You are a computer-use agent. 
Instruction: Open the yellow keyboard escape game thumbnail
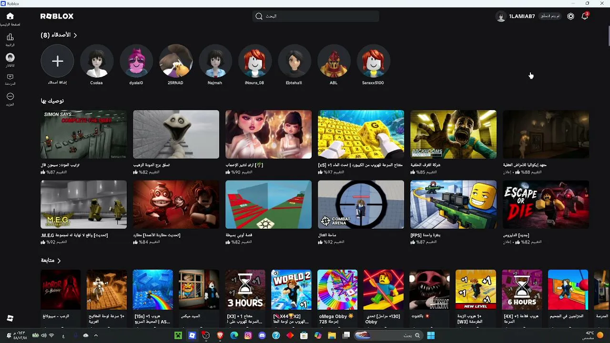coord(361,134)
